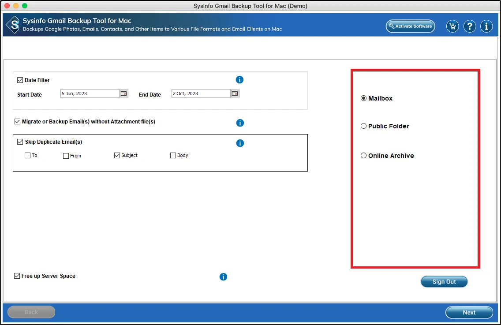Image resolution: width=501 pixels, height=325 pixels.
Task: Show info for Free up Server Space
Action: [x=223, y=277]
